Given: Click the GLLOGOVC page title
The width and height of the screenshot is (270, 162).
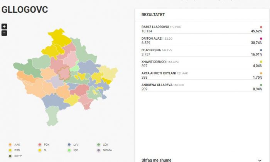Looking at the screenshot, I should (25, 10).
